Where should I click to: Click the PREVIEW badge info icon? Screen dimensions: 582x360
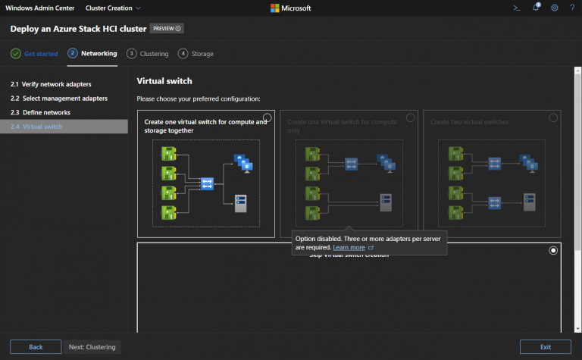[x=178, y=29]
